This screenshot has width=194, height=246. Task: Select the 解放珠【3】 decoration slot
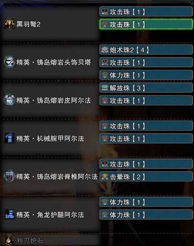(x=146, y=88)
